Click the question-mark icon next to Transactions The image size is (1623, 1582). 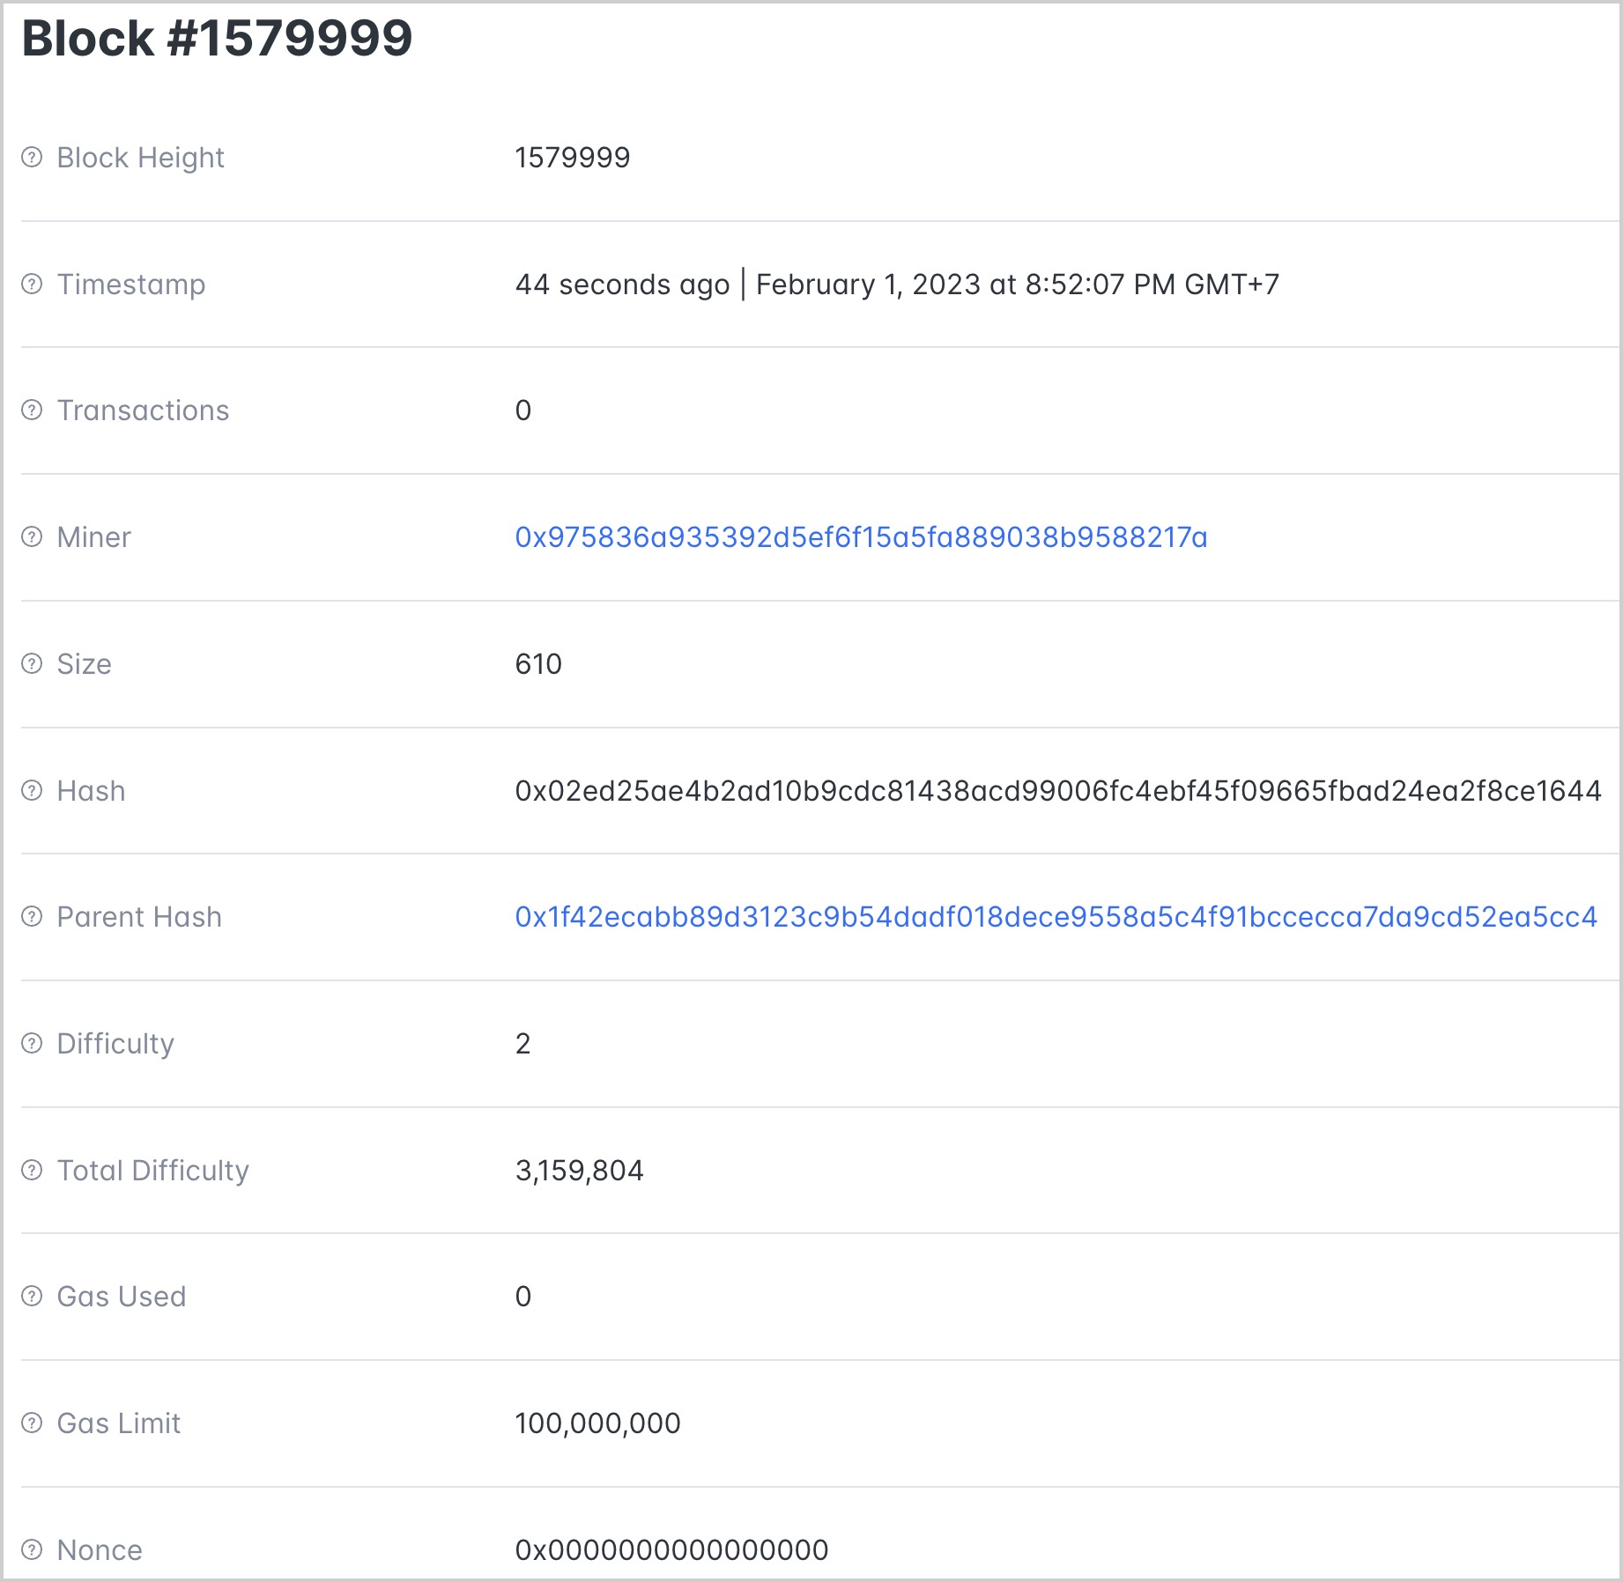32,410
